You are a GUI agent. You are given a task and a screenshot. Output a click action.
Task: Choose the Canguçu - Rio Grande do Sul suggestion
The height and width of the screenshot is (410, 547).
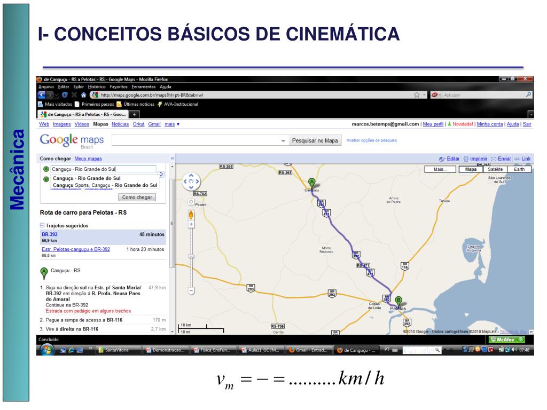[87, 178]
